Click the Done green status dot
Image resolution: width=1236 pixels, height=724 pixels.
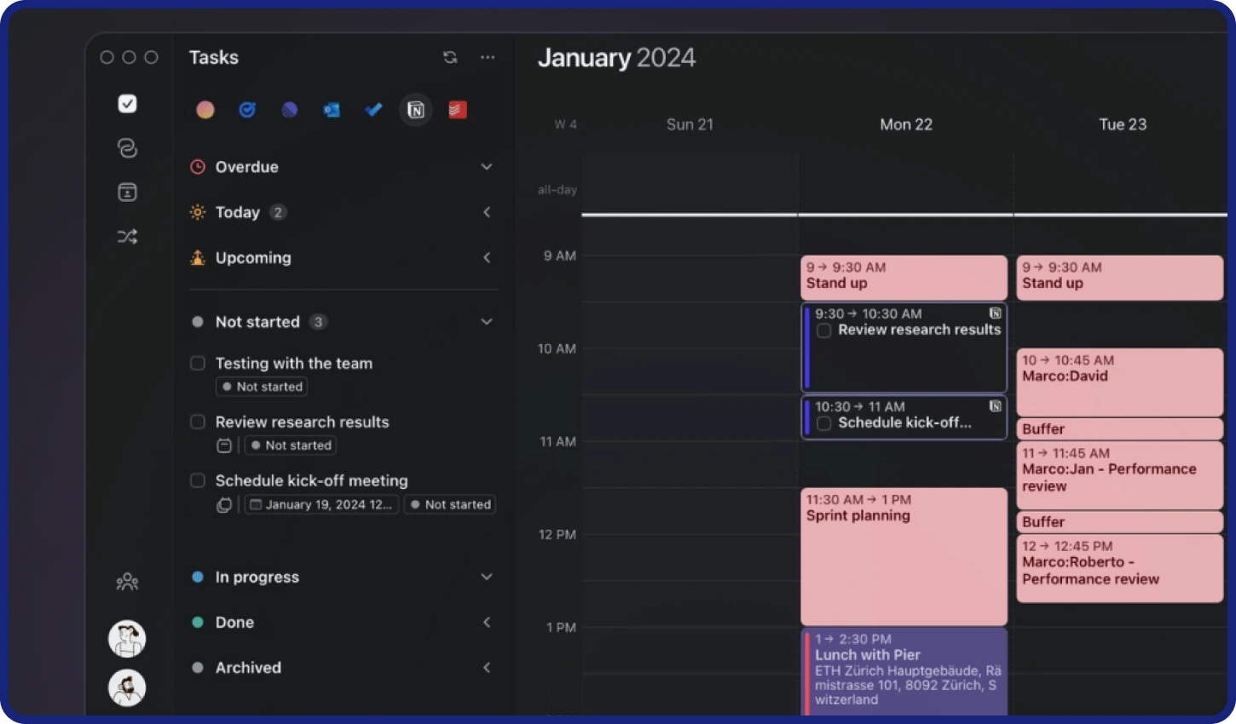(198, 622)
